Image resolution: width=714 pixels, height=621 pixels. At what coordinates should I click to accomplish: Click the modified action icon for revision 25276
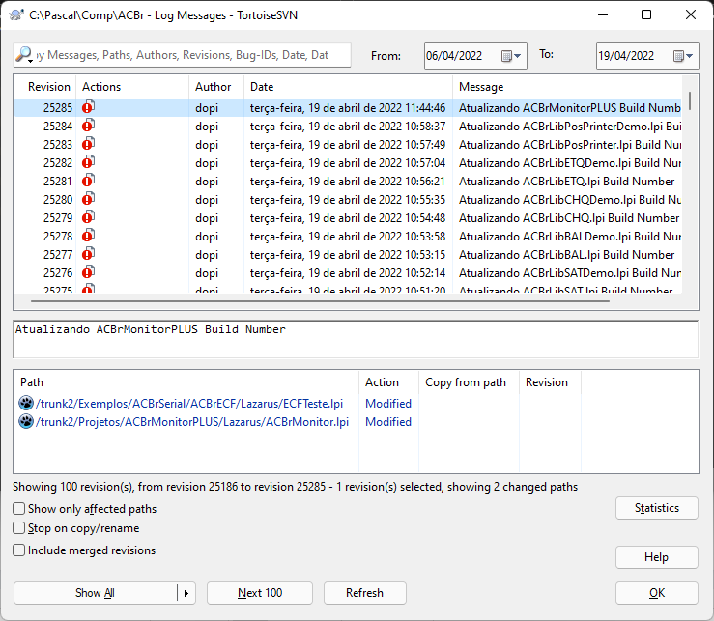[88, 272]
